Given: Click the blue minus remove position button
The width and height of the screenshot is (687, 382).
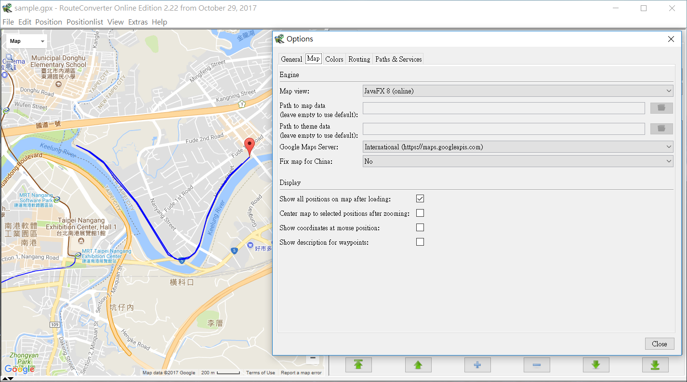Looking at the screenshot, I should pos(536,365).
